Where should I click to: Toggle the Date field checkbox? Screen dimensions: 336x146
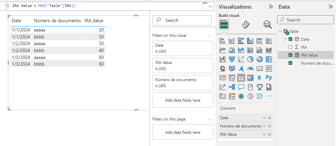[290, 39]
